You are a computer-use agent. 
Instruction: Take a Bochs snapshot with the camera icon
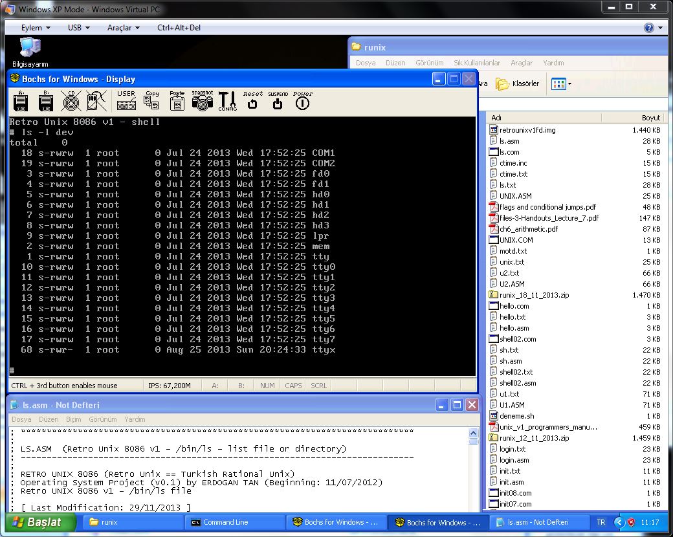point(202,102)
